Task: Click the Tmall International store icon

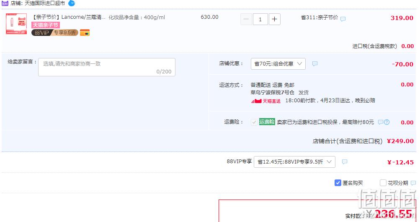Action: point(5,3)
